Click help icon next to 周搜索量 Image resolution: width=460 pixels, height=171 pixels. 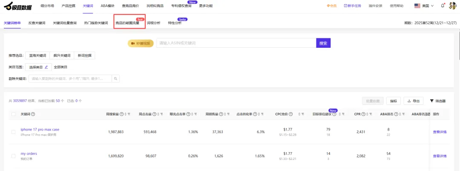tap(121, 114)
